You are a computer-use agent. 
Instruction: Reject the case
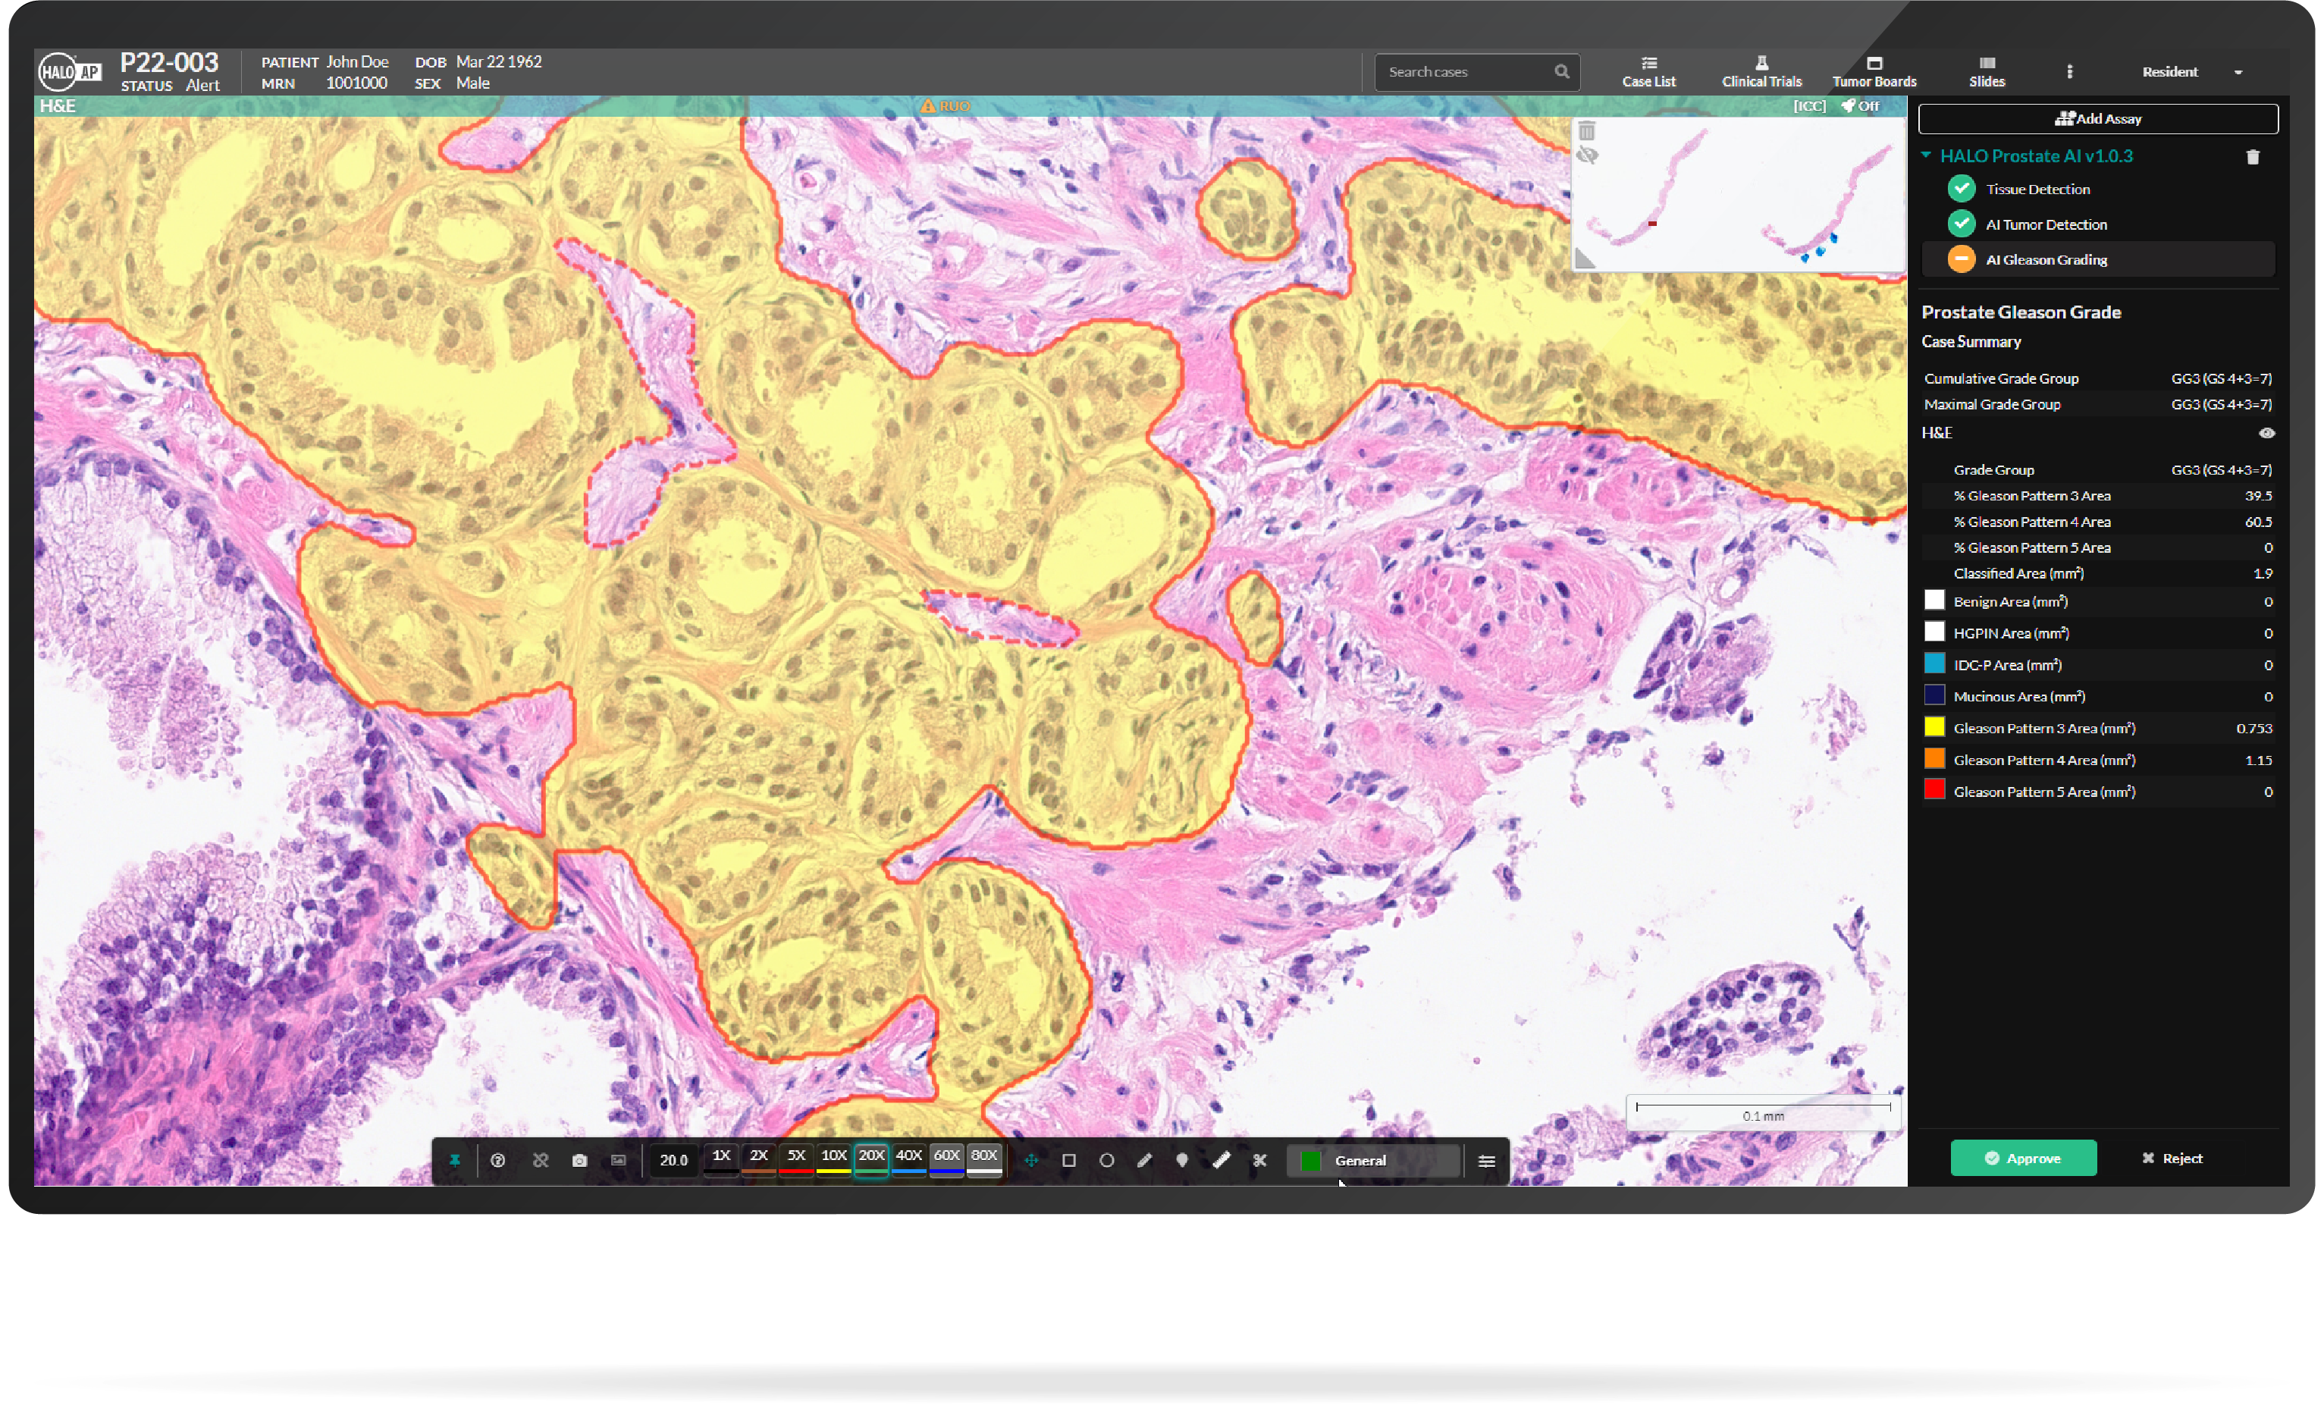tap(2172, 1158)
